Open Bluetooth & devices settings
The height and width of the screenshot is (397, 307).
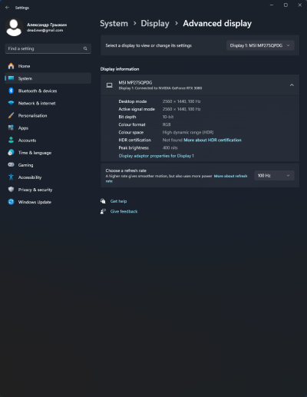(48, 91)
